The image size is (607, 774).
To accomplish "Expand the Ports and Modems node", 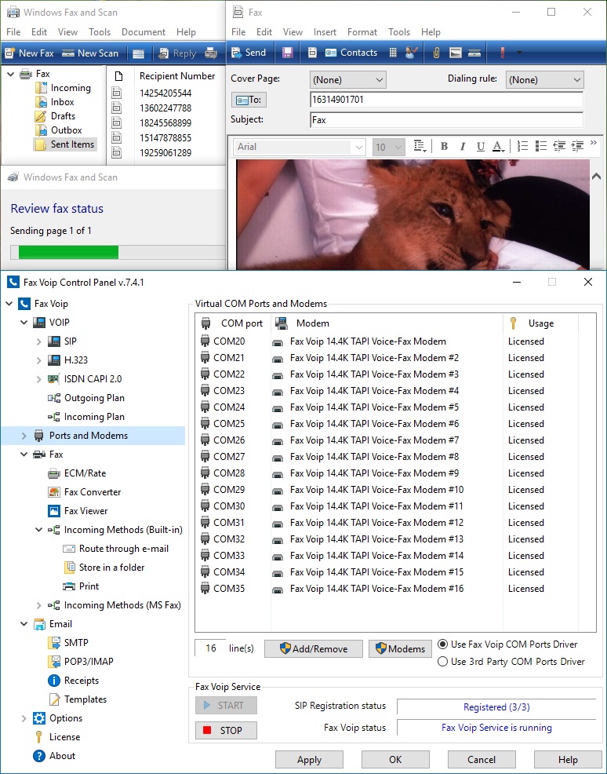I will pos(24,436).
